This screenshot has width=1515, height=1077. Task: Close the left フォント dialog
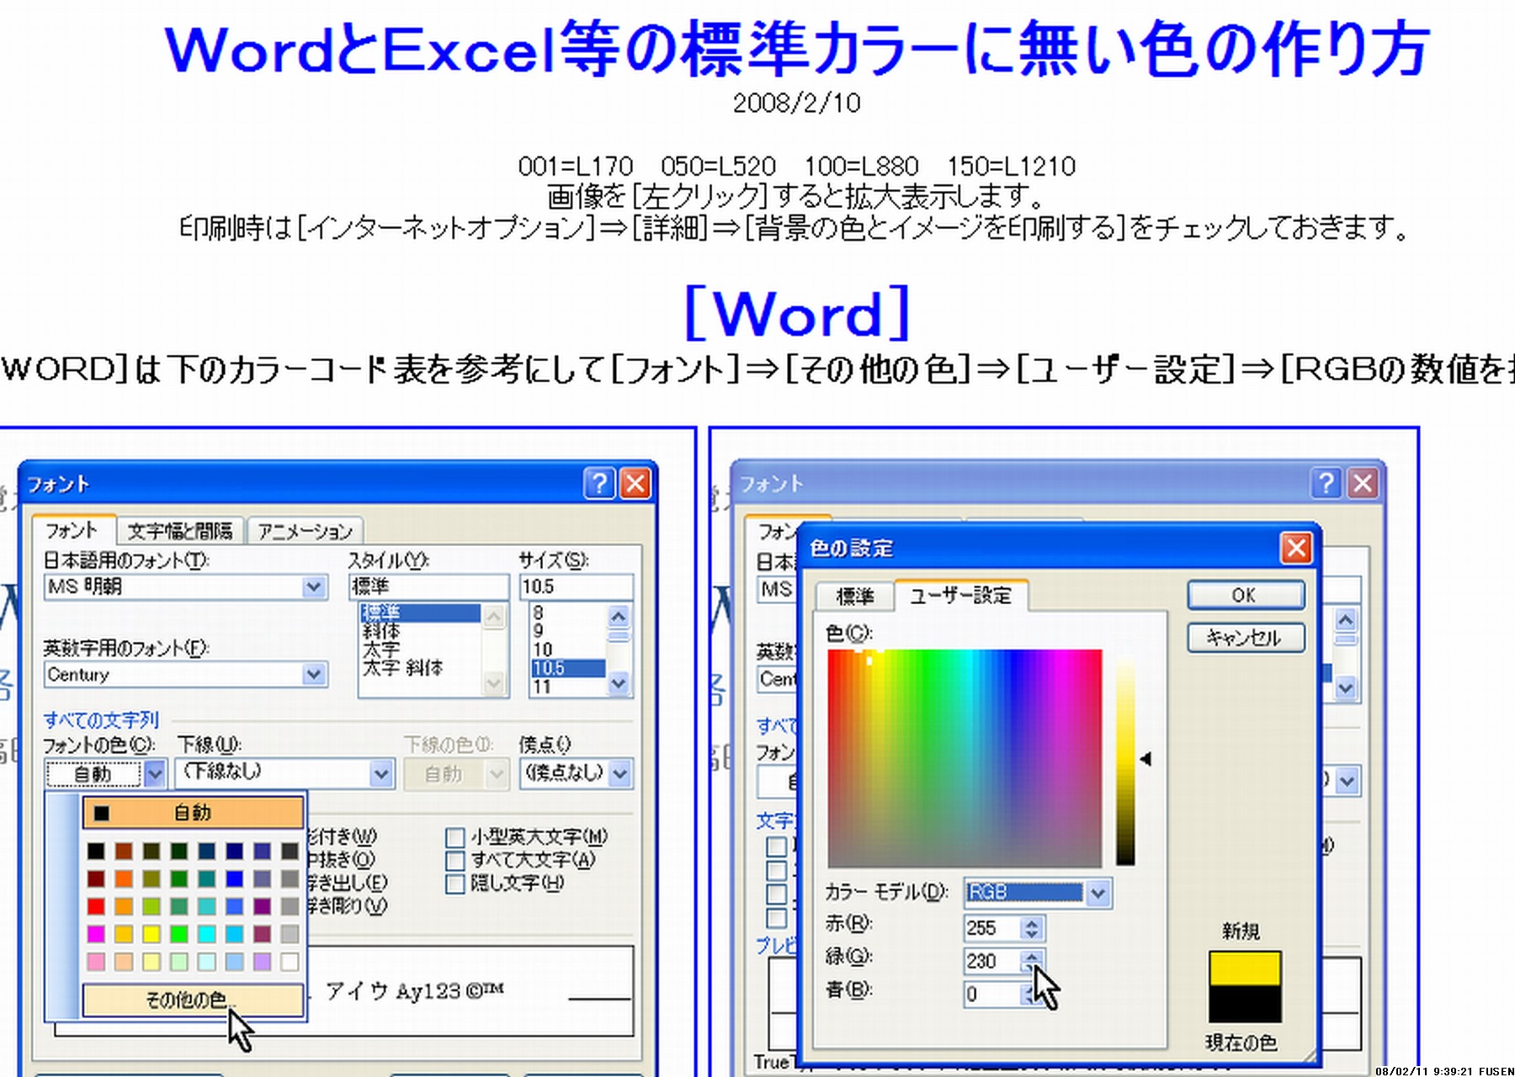pos(635,483)
